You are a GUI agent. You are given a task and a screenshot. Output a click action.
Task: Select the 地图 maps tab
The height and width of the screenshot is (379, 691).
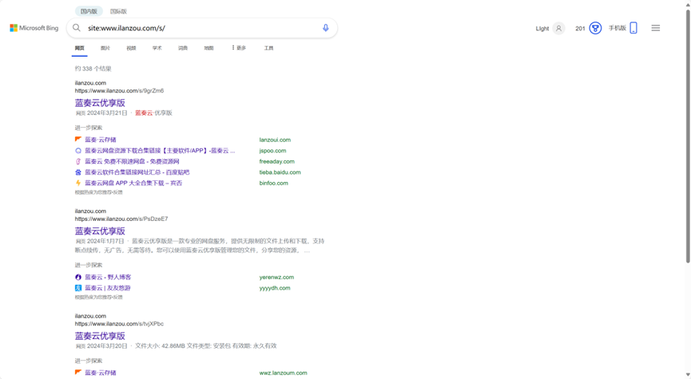click(x=208, y=48)
